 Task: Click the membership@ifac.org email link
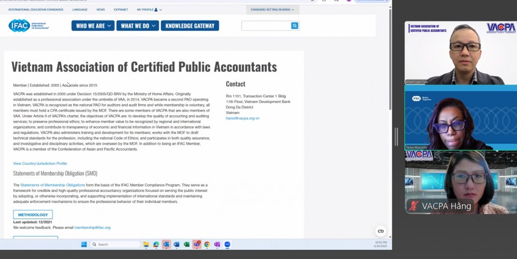(x=93, y=228)
